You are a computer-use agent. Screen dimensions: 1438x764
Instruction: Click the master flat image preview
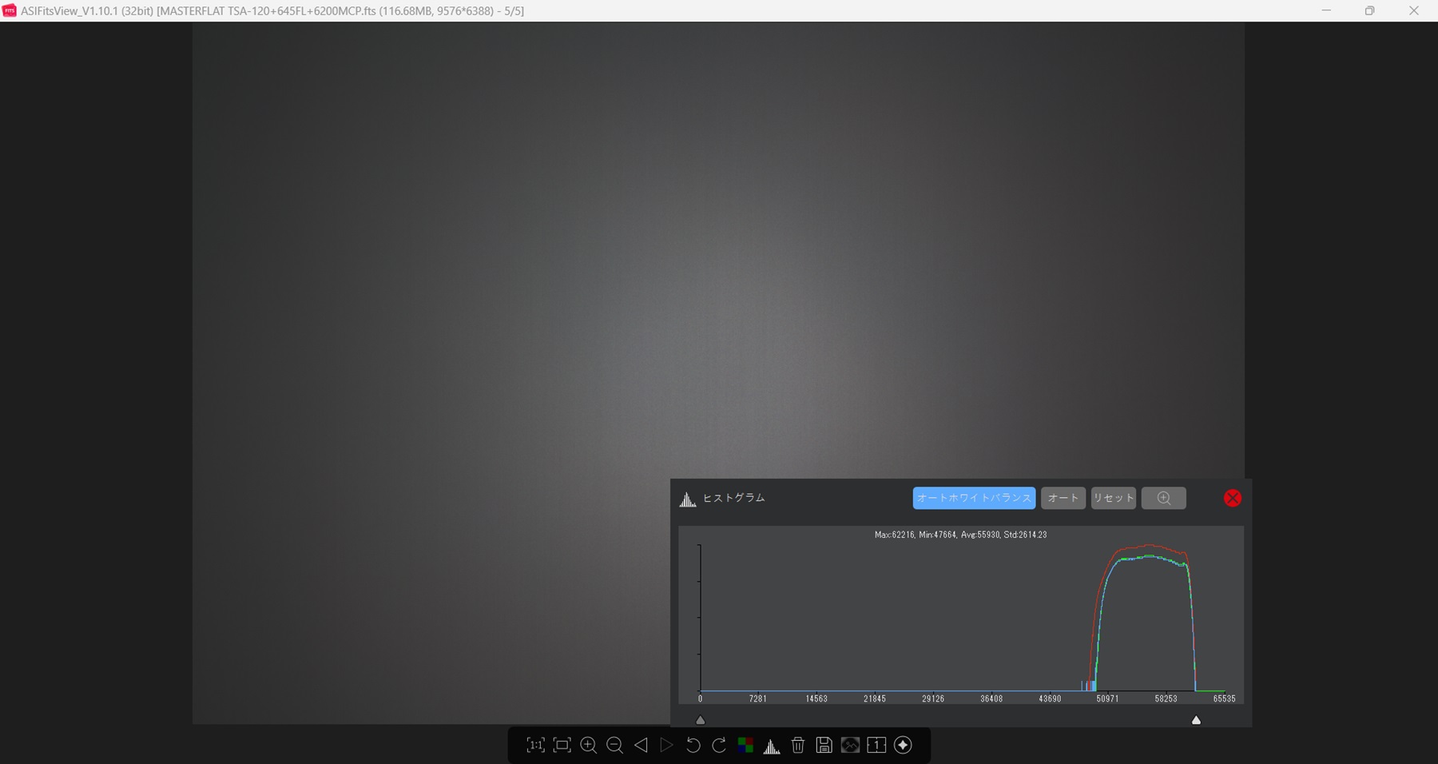(x=718, y=373)
